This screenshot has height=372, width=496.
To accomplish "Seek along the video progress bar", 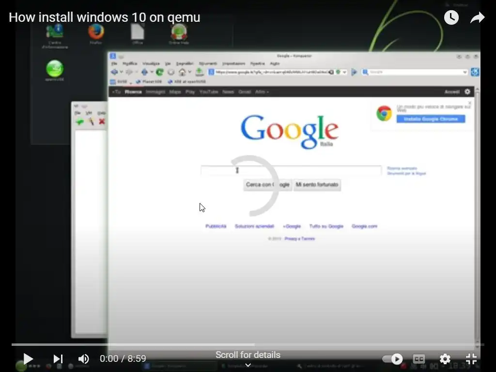I will (248, 345).
